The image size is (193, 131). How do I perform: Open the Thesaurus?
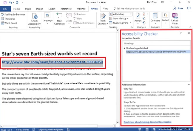8,19
